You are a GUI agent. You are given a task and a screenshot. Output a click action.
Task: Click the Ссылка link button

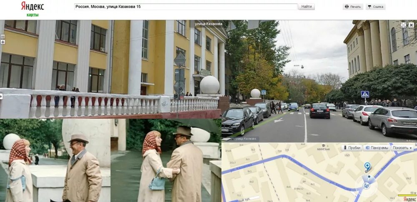pos(376,7)
